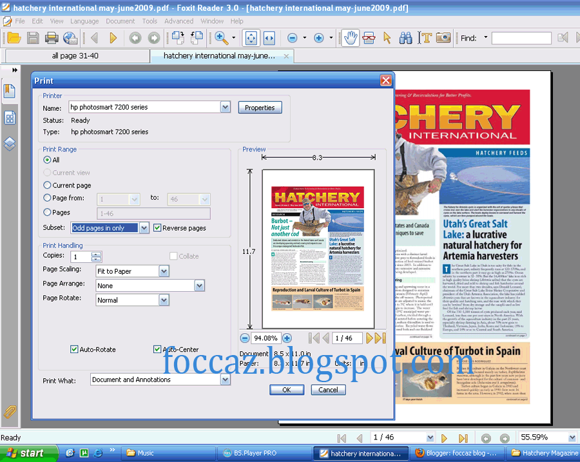Open the Page Scaling dropdown
The image size is (580, 462).
164,271
